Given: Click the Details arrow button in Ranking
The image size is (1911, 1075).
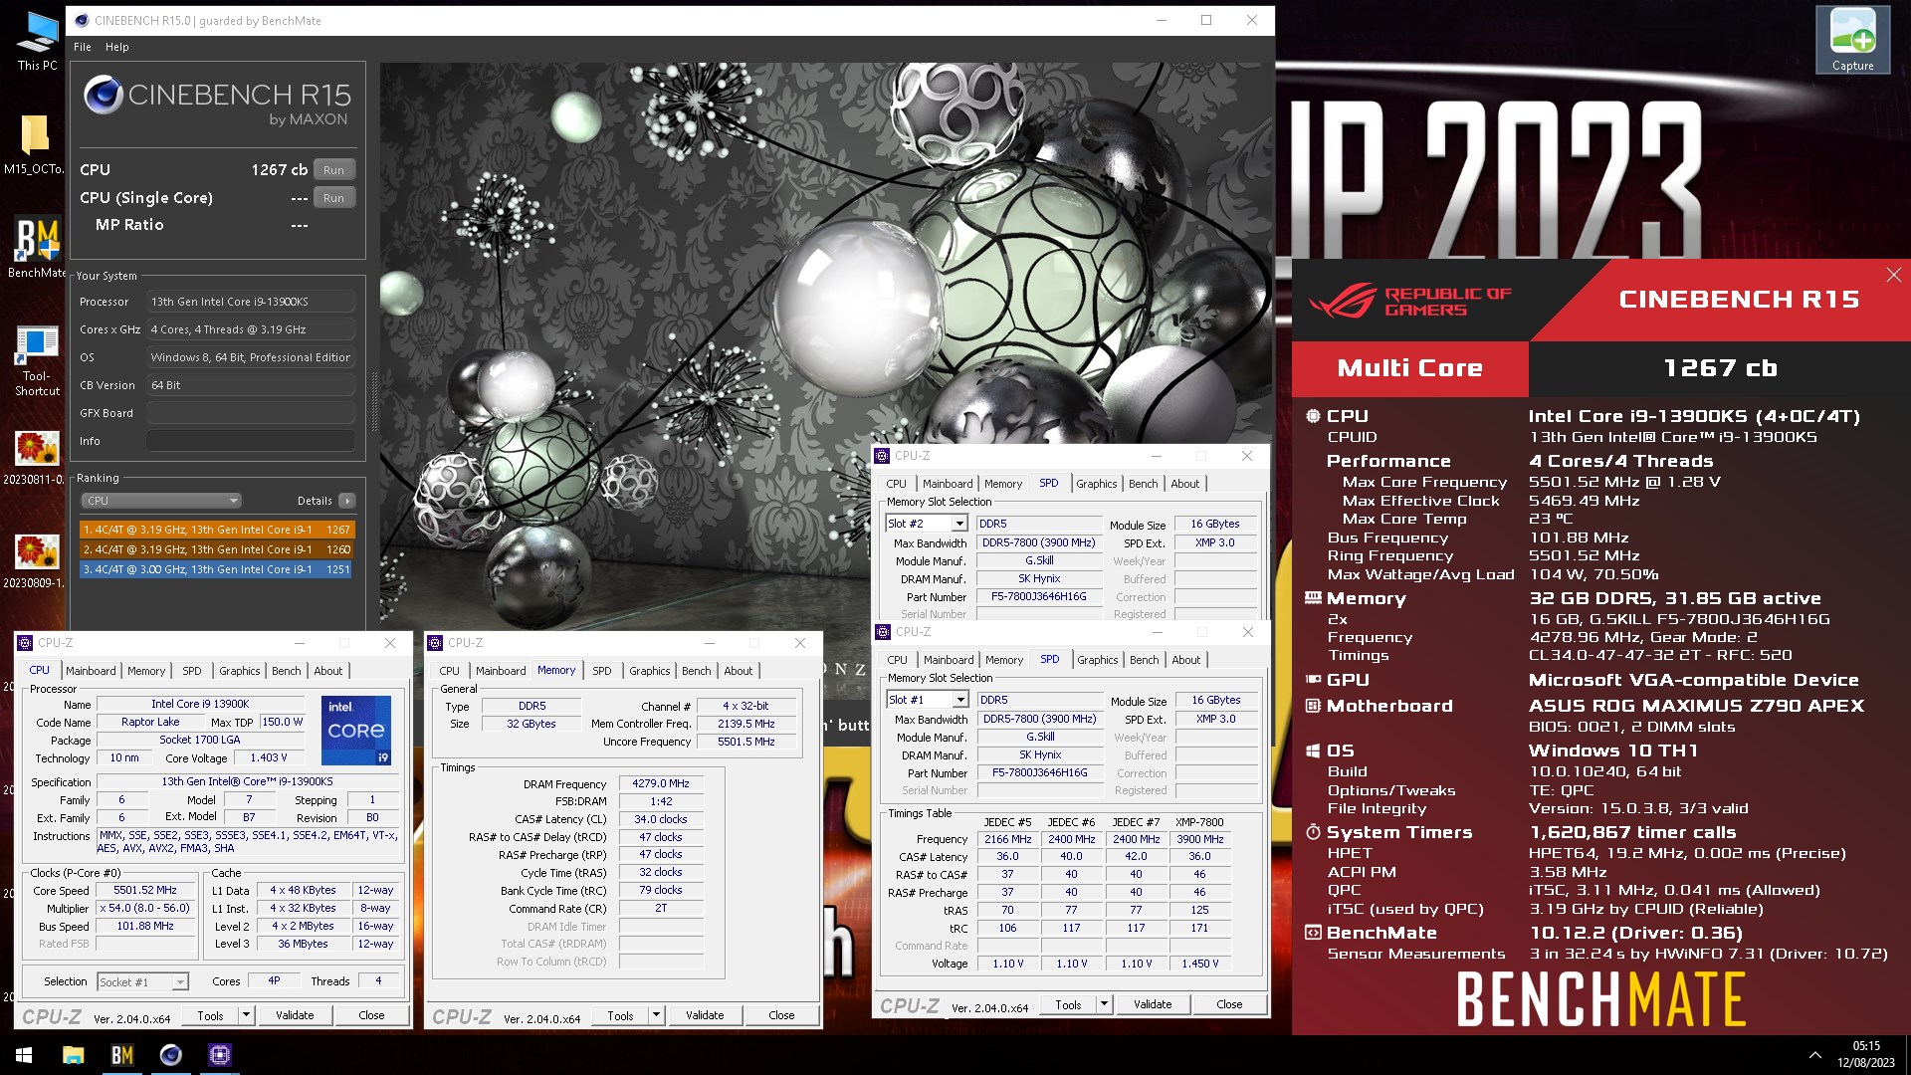Looking at the screenshot, I should tap(347, 501).
